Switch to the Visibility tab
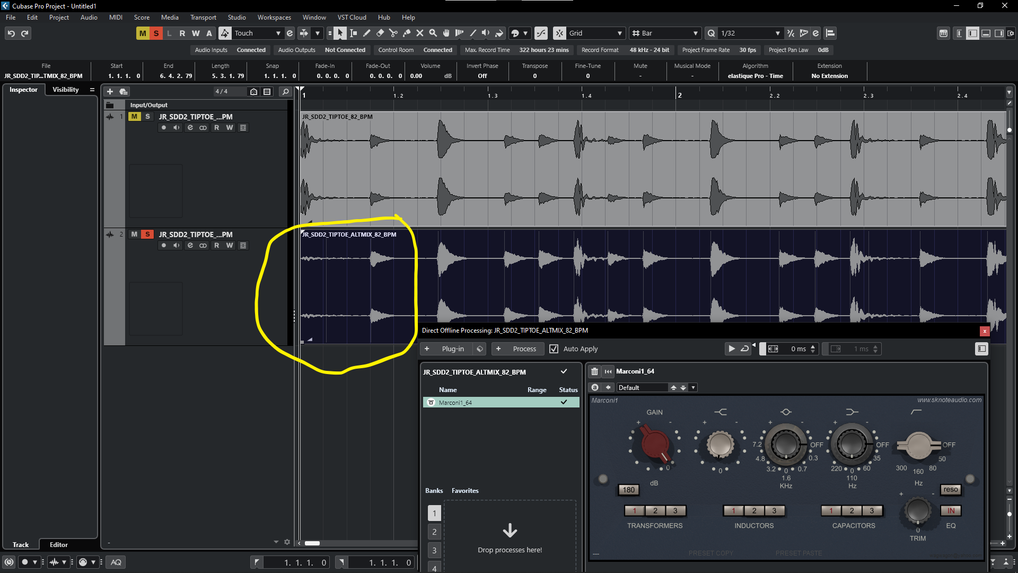Viewport: 1018px width, 573px height. coord(65,90)
